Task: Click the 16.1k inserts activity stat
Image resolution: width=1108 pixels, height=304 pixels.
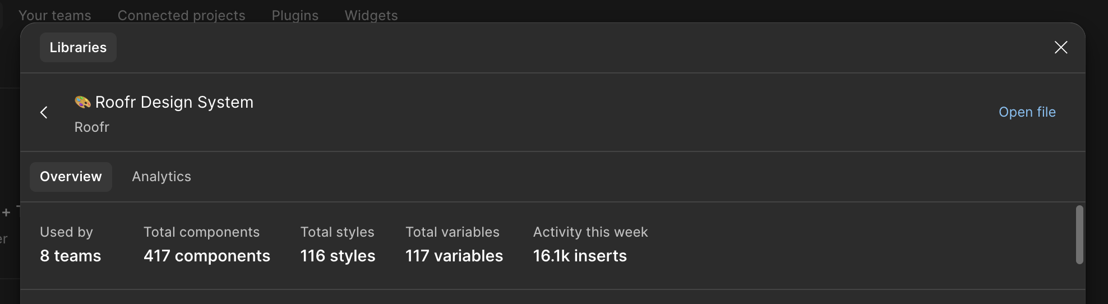Action: [x=580, y=256]
